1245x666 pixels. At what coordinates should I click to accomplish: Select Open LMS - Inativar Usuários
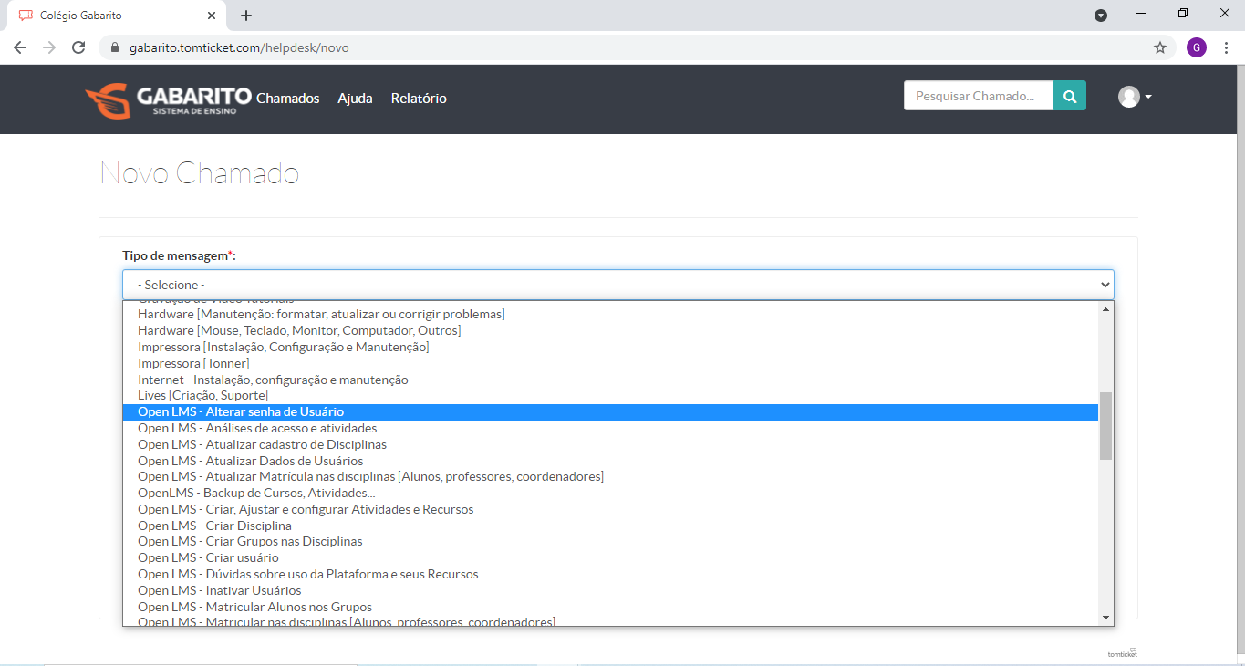[610, 591]
